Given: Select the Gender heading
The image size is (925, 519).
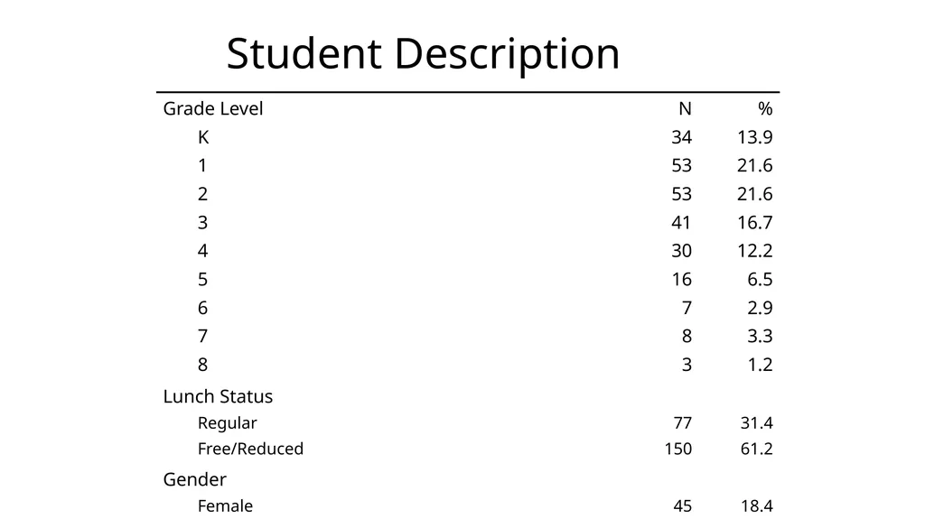Looking at the screenshot, I should 195,479.
